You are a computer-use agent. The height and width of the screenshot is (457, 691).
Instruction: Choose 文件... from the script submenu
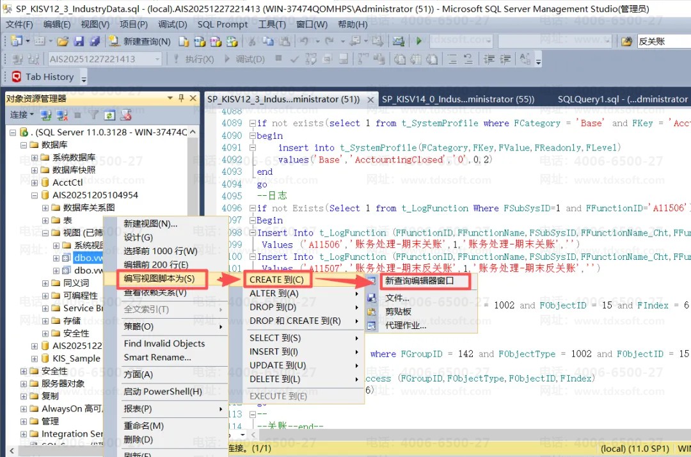click(x=397, y=298)
